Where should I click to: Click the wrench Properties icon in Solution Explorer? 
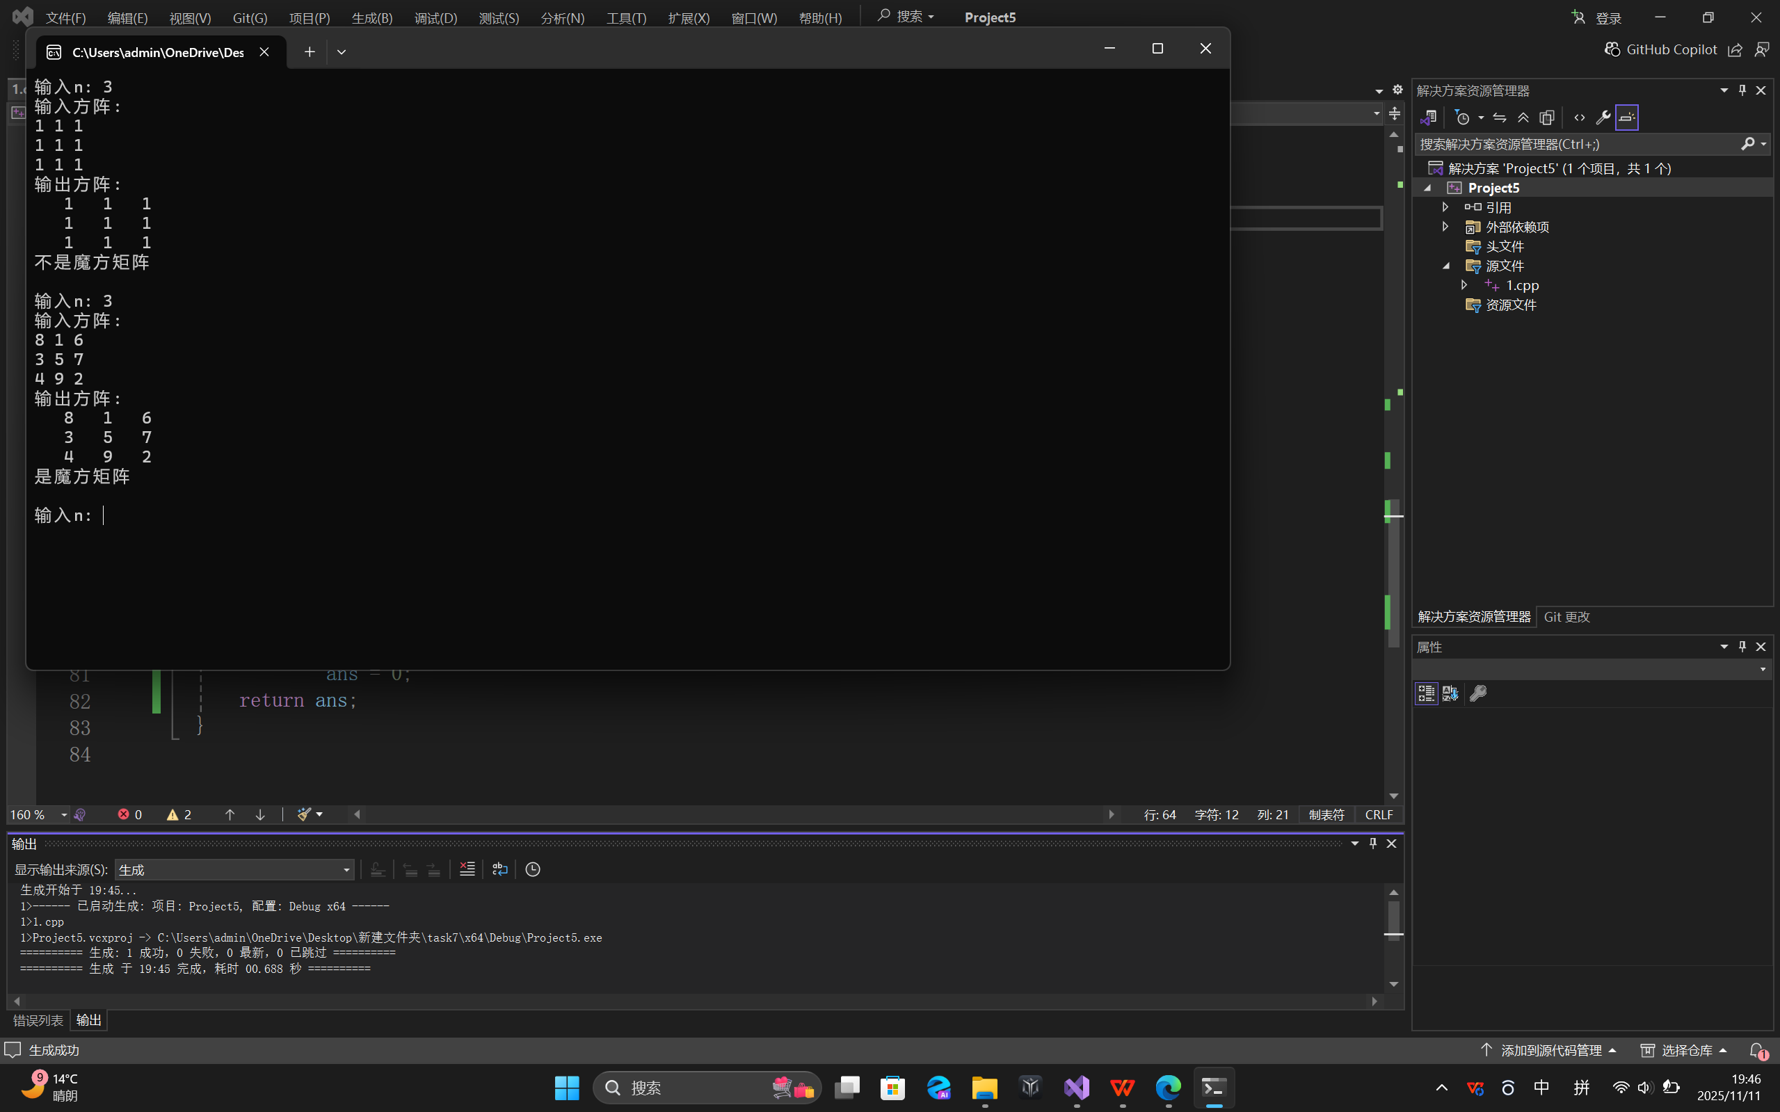[1603, 118]
